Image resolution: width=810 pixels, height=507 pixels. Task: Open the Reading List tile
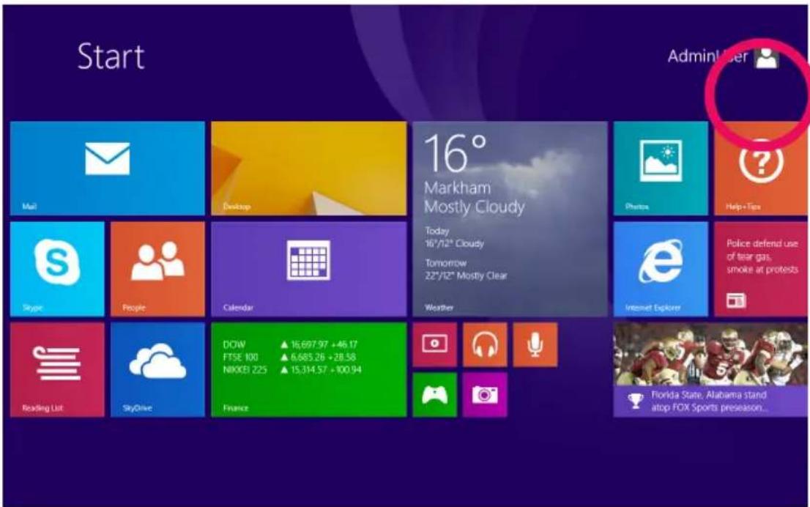click(x=57, y=370)
